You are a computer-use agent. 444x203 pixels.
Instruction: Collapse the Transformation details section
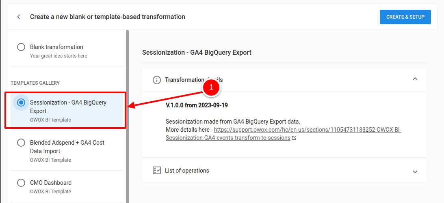pos(415,79)
